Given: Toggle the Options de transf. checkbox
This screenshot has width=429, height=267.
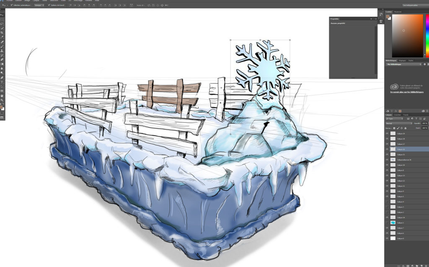Looking at the screenshot, I should tap(49, 5).
